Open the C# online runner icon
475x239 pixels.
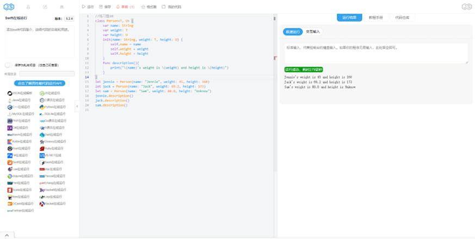[10, 128]
